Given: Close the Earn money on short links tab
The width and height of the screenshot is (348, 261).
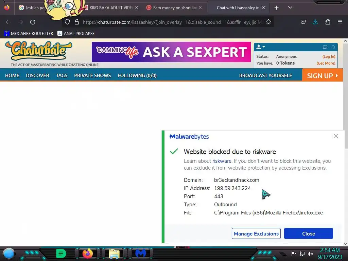Looking at the screenshot, I should (x=200, y=7).
